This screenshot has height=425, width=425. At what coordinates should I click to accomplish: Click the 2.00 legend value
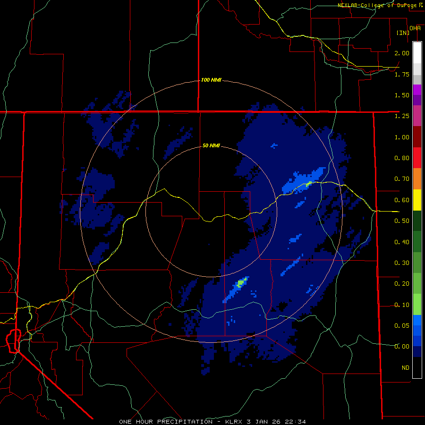pyautogui.click(x=402, y=53)
